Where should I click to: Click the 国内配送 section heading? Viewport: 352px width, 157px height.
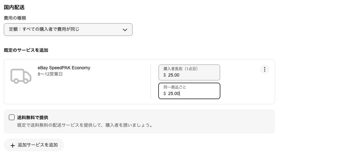[14, 7]
